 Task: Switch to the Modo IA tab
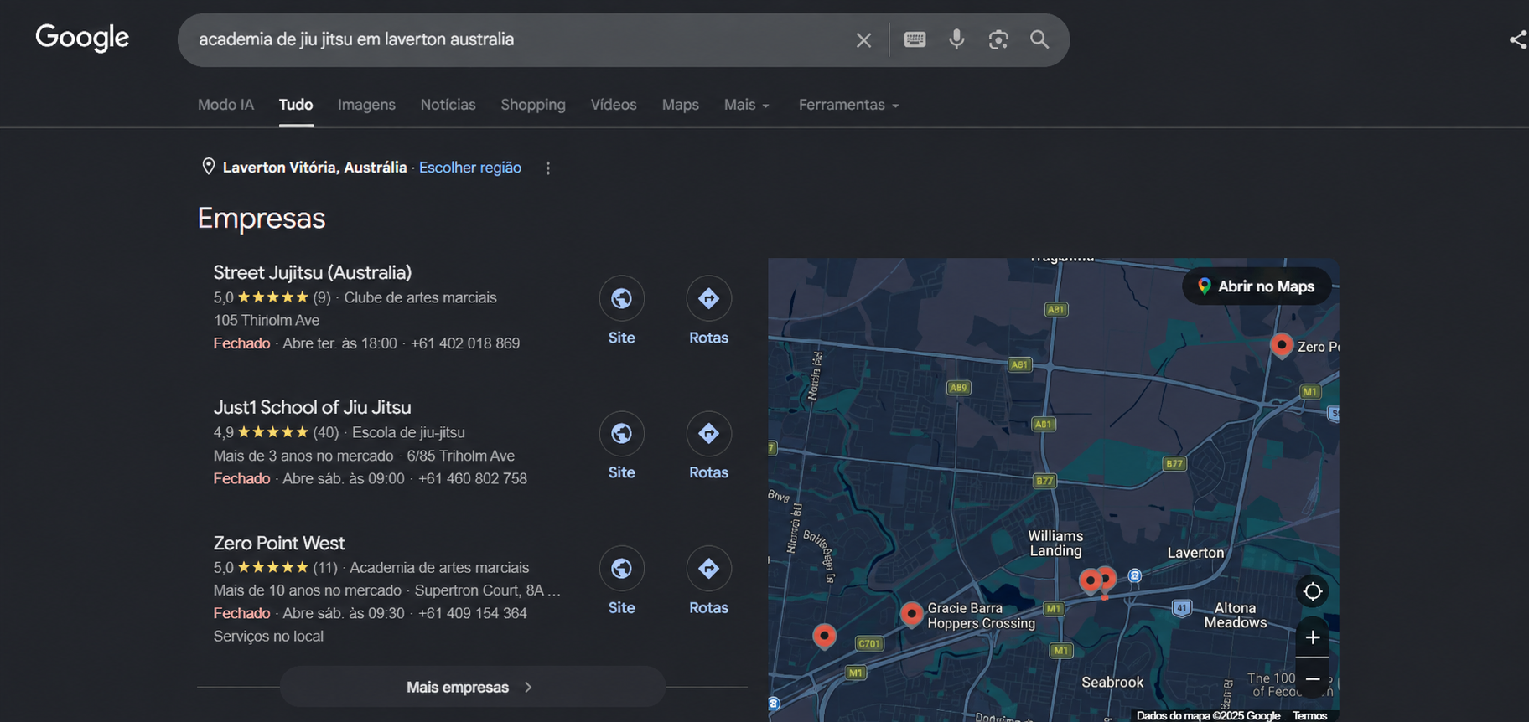click(225, 105)
